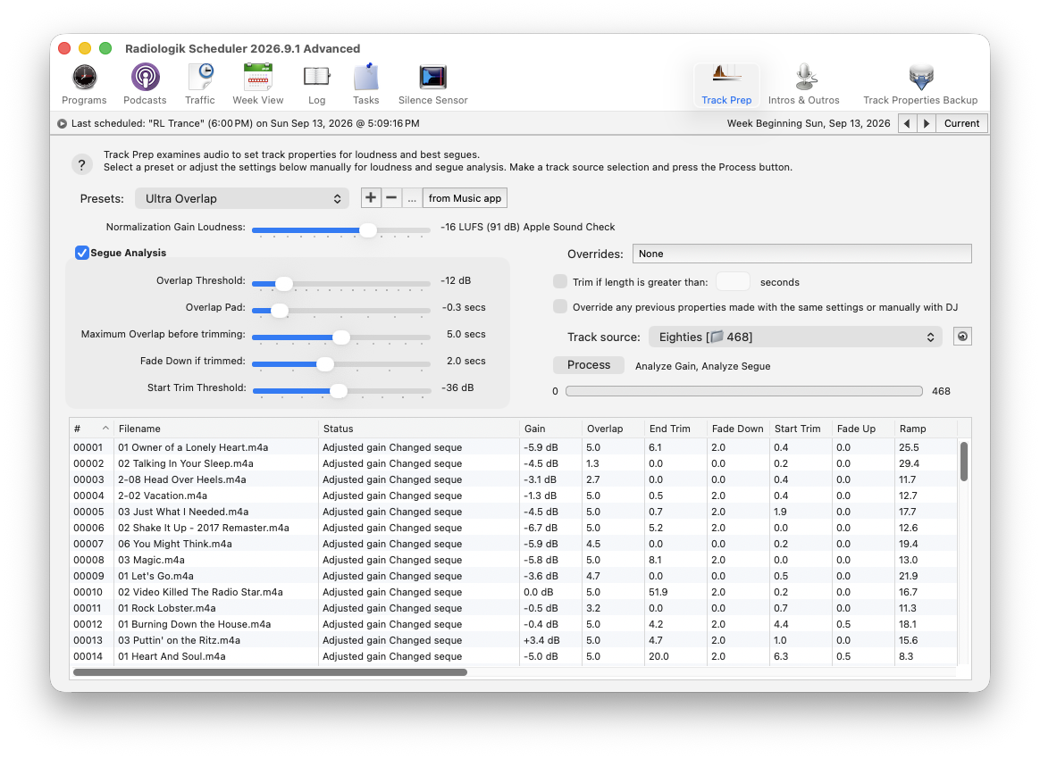
Task: Go to previous week arrow
Action: (907, 123)
